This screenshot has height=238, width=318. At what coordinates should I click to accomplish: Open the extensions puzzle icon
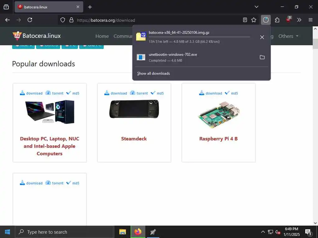[x=277, y=20]
